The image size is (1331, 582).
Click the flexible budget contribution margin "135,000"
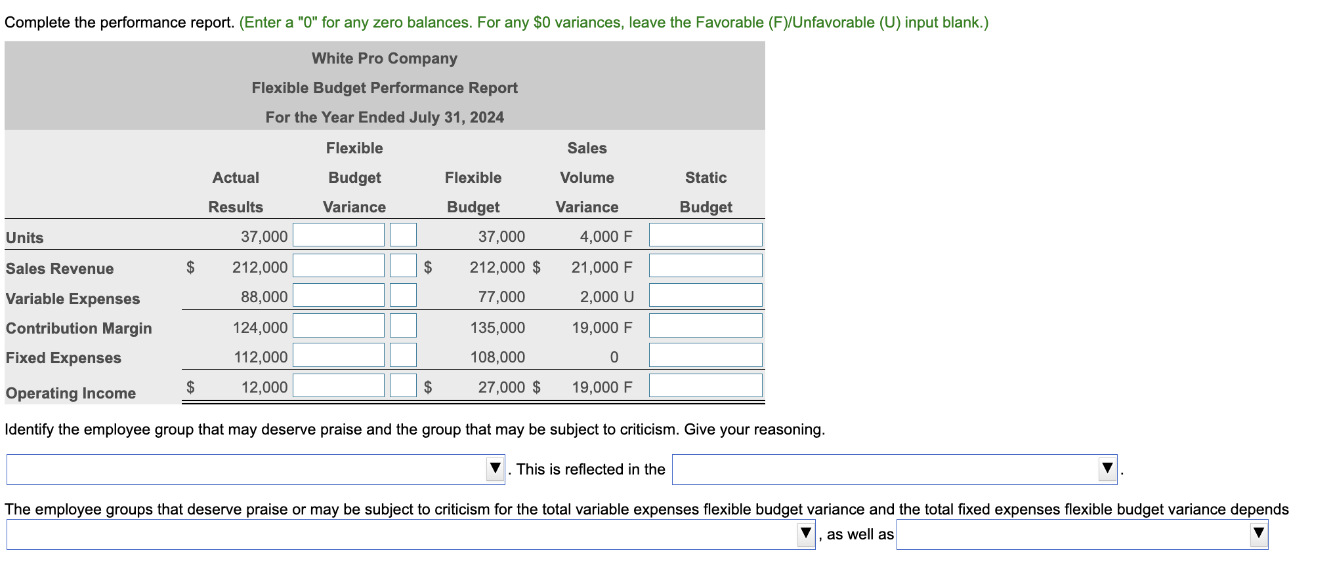pos(497,327)
